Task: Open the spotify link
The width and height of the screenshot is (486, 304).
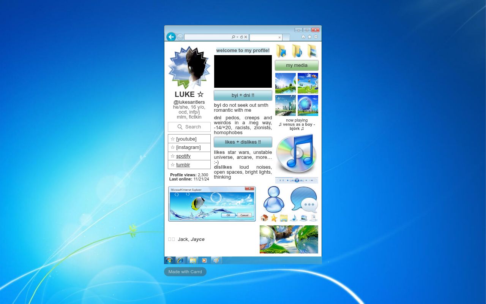Action: pos(183,156)
